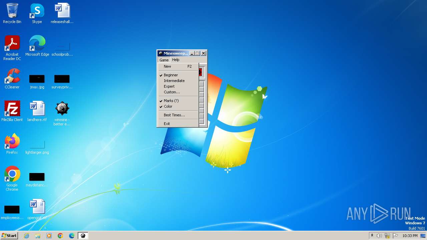Open the Recycle Bin desktop icon
427x240 pixels.
(x=12, y=13)
